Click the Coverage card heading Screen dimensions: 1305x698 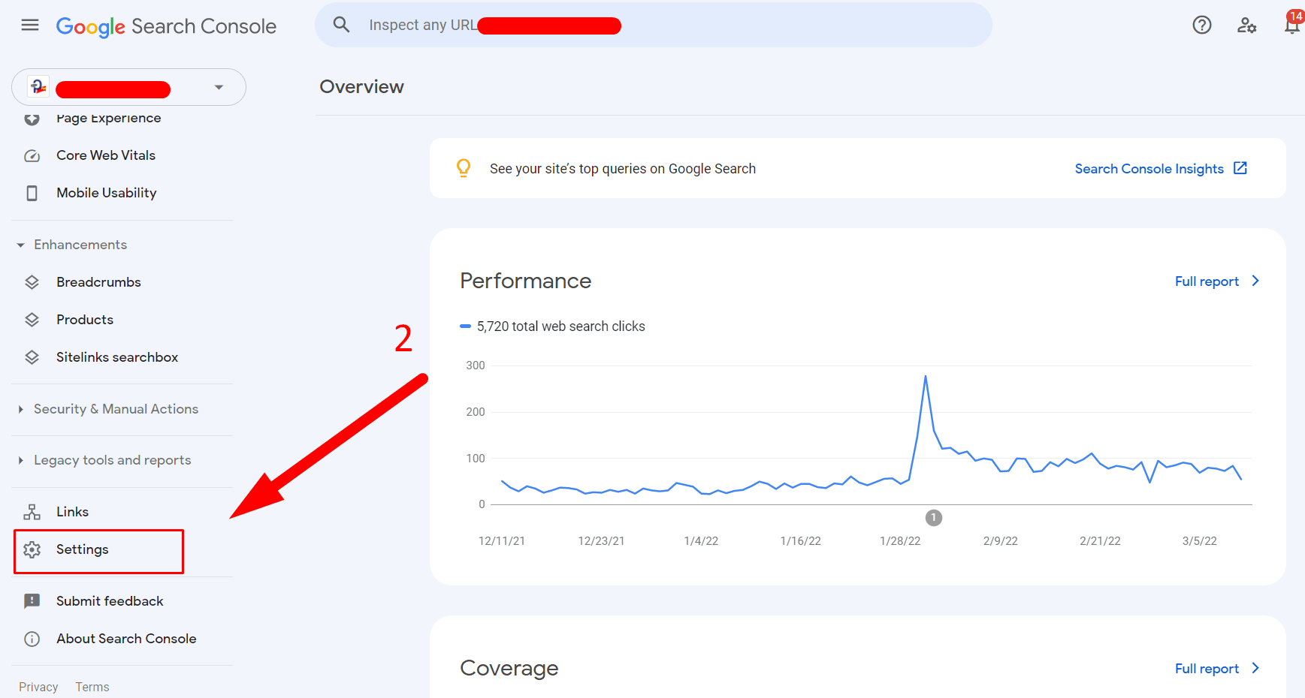pyautogui.click(x=509, y=668)
